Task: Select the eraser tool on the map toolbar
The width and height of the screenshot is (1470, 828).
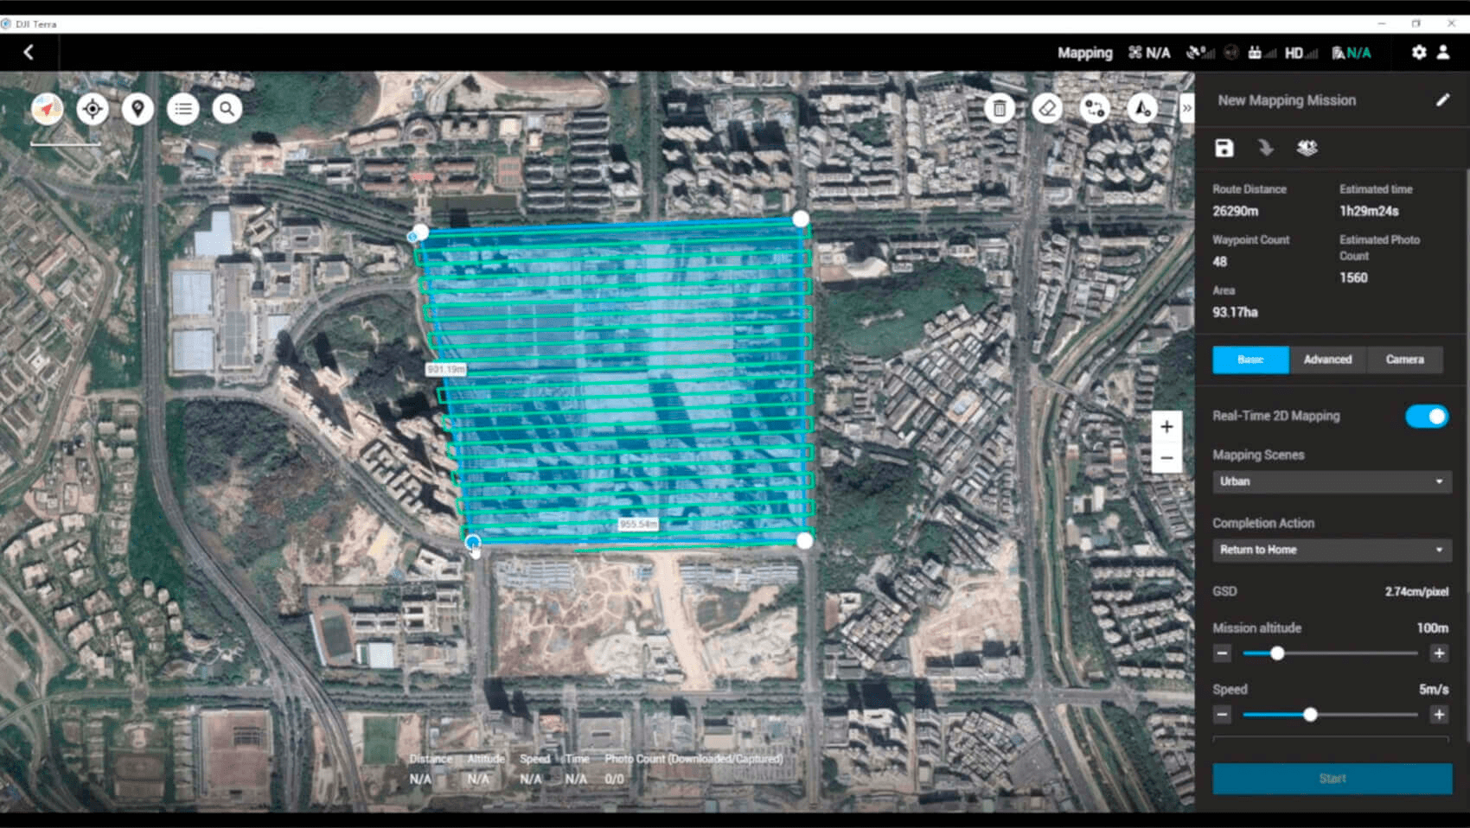Action: (1046, 109)
